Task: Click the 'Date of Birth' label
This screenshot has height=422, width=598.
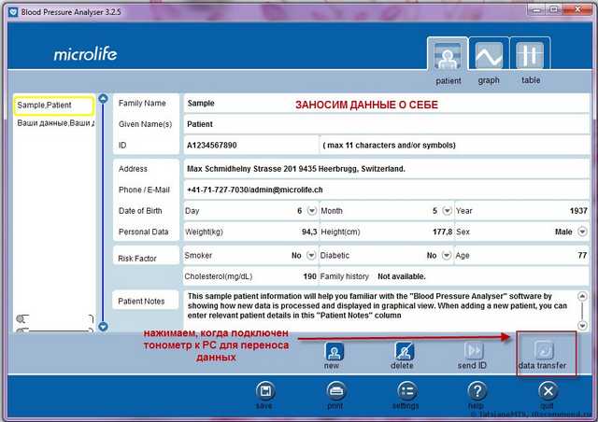Action: click(140, 211)
